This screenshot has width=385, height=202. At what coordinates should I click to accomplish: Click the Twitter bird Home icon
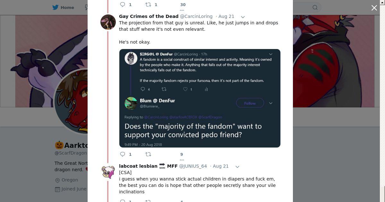coord(56,7)
